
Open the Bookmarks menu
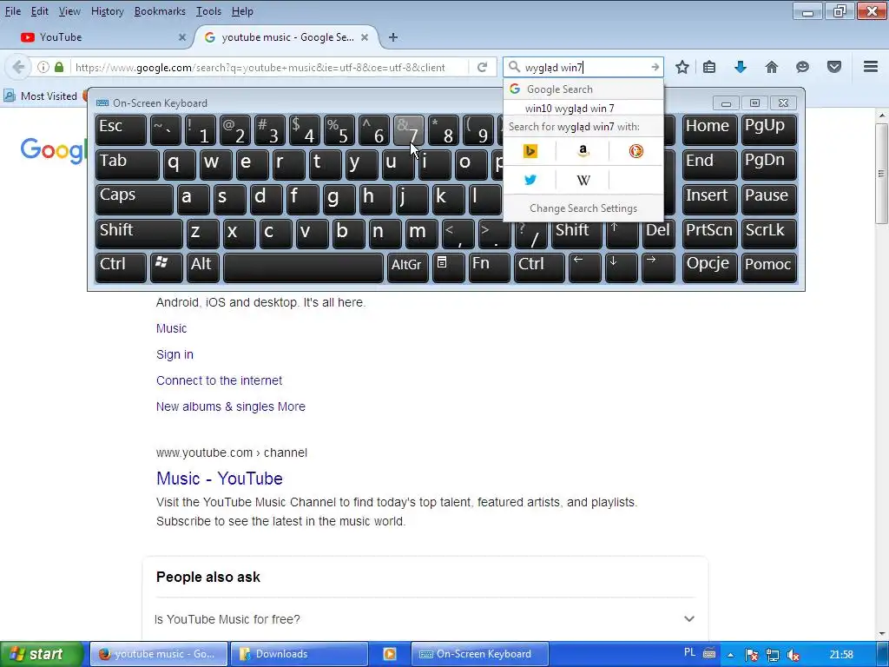click(x=160, y=11)
